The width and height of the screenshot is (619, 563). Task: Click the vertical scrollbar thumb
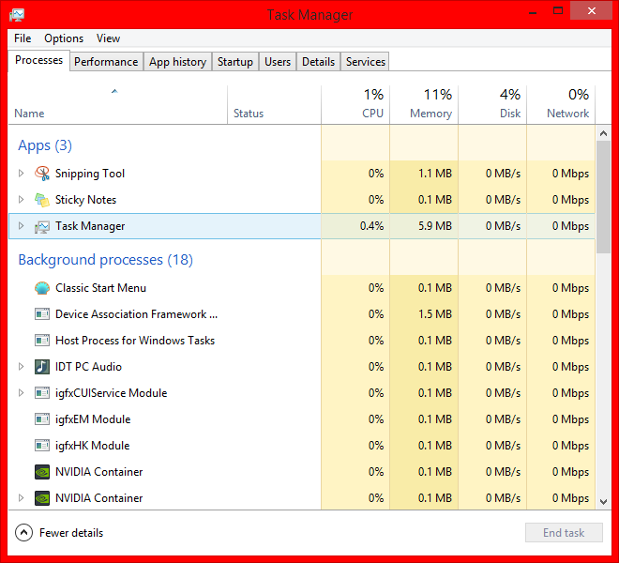[603, 197]
